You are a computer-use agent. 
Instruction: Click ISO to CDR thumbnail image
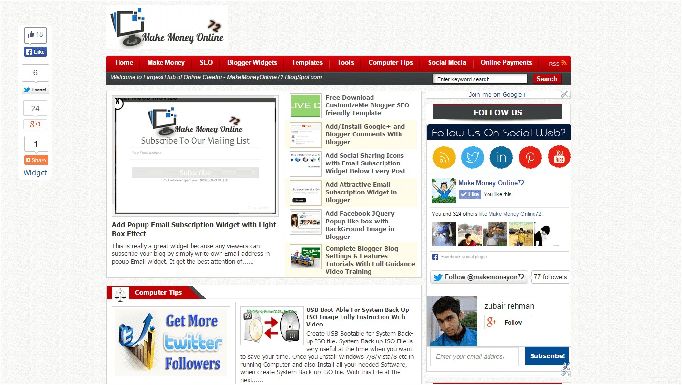click(272, 325)
